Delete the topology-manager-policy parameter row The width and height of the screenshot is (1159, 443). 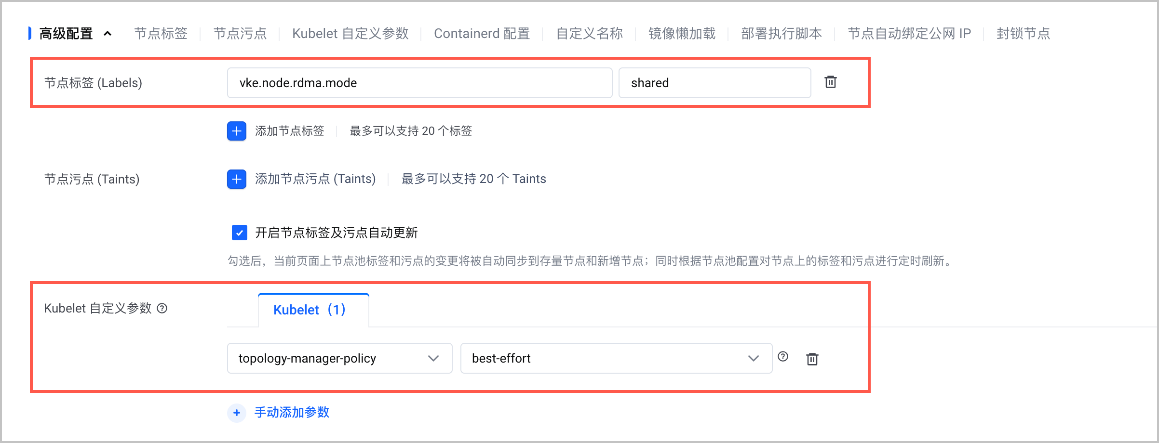[x=812, y=359]
